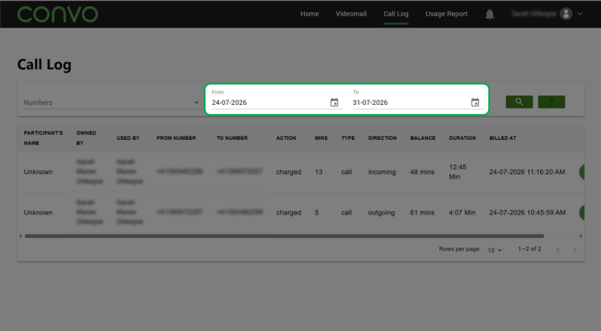Click mins value 13 in incoming row
Image resolution: width=601 pixels, height=331 pixels.
point(318,172)
